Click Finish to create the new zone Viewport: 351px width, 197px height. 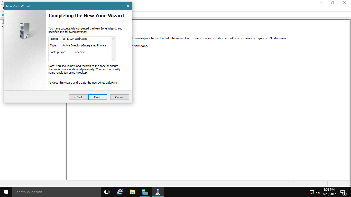point(98,97)
